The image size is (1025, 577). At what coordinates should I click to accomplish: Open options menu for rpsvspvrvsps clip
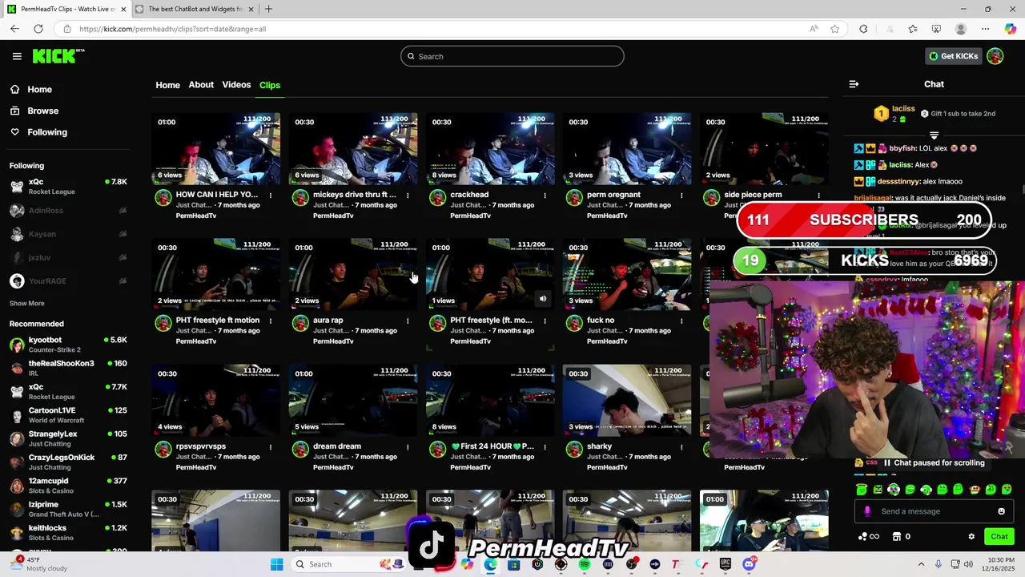pyautogui.click(x=271, y=446)
